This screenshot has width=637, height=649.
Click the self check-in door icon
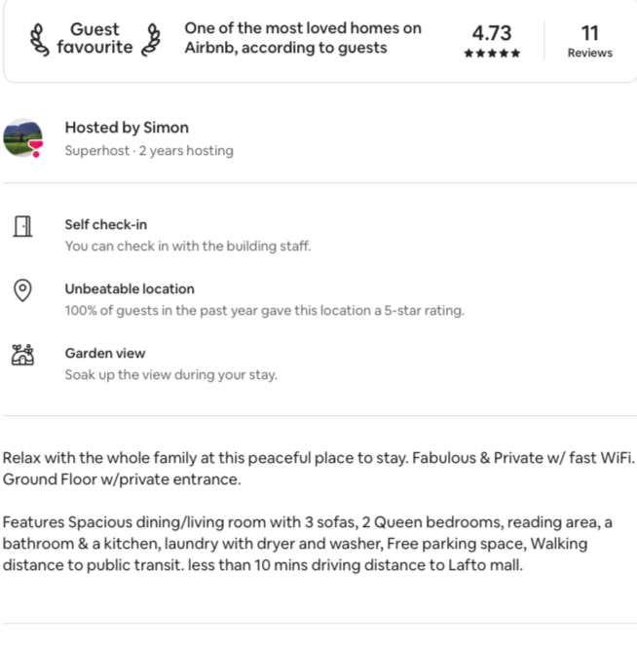coord(22,226)
